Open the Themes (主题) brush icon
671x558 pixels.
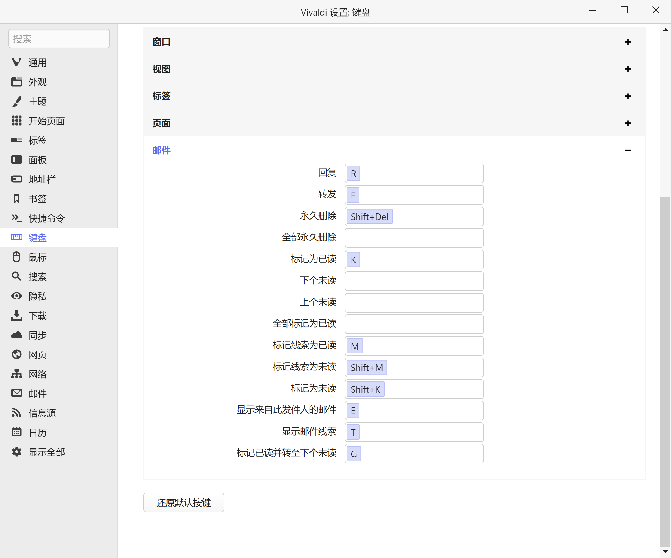(17, 102)
